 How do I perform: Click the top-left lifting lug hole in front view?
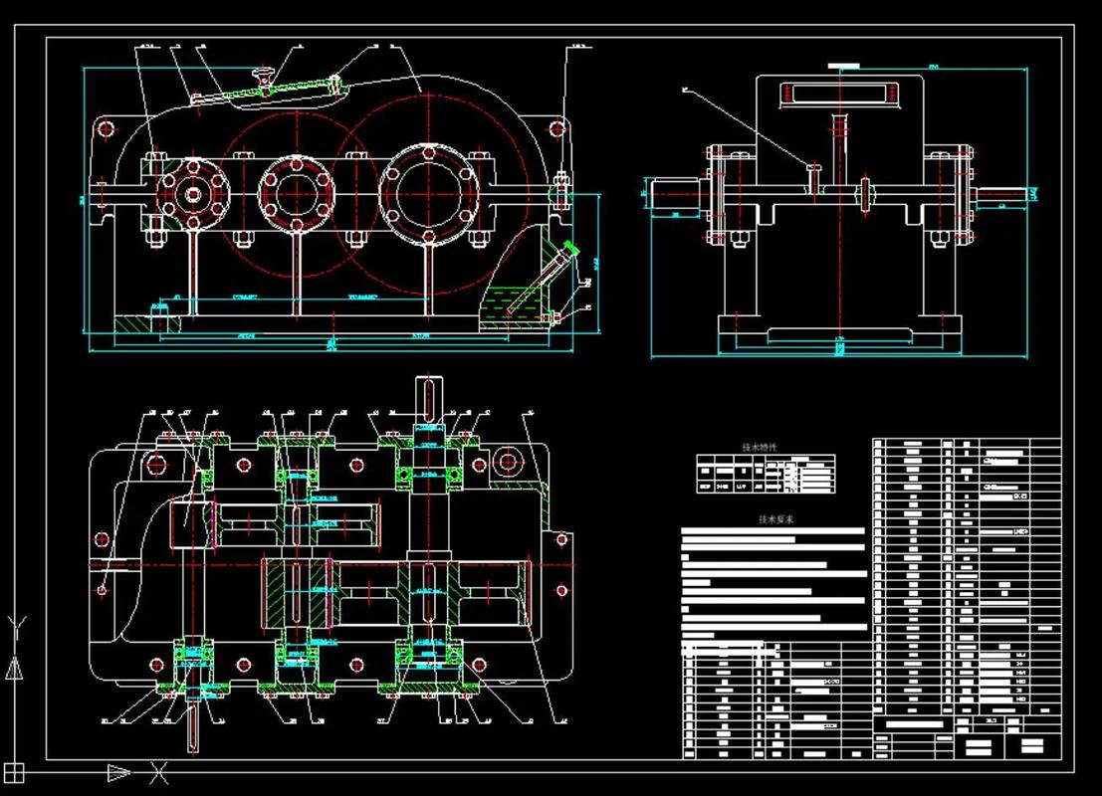tap(102, 128)
